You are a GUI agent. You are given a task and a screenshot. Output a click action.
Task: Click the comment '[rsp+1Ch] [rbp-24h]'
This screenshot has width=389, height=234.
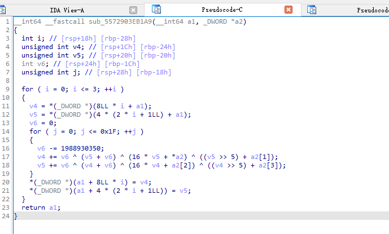tap(138, 47)
